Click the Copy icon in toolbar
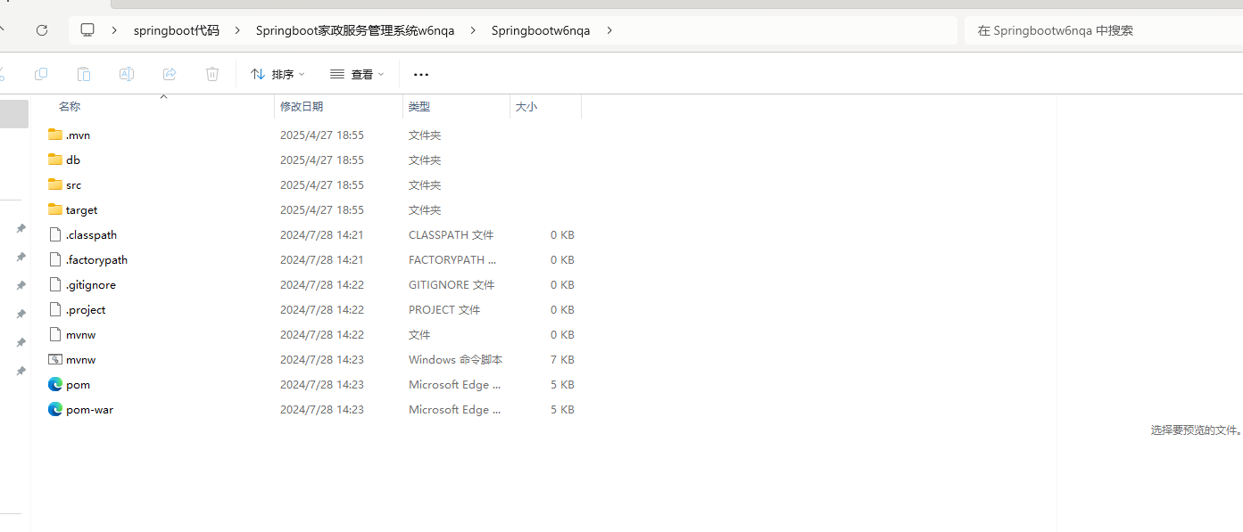This screenshot has width=1243, height=532. coord(41,74)
